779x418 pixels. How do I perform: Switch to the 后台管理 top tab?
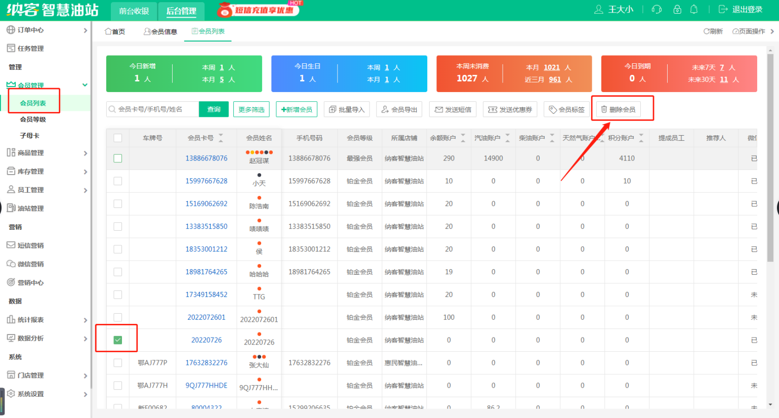181,11
